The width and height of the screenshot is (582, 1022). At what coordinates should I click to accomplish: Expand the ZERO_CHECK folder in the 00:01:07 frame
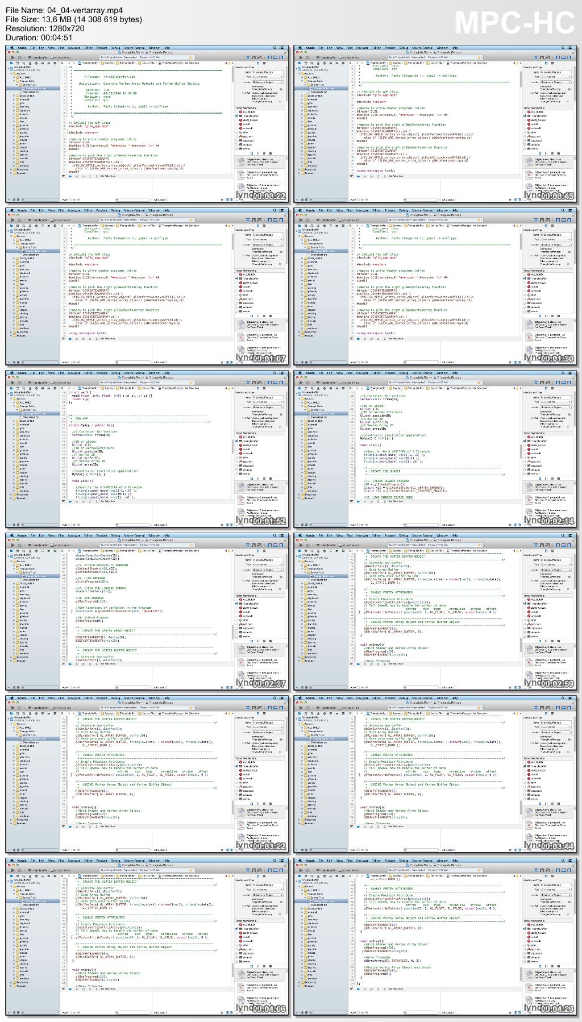[x=14, y=258]
